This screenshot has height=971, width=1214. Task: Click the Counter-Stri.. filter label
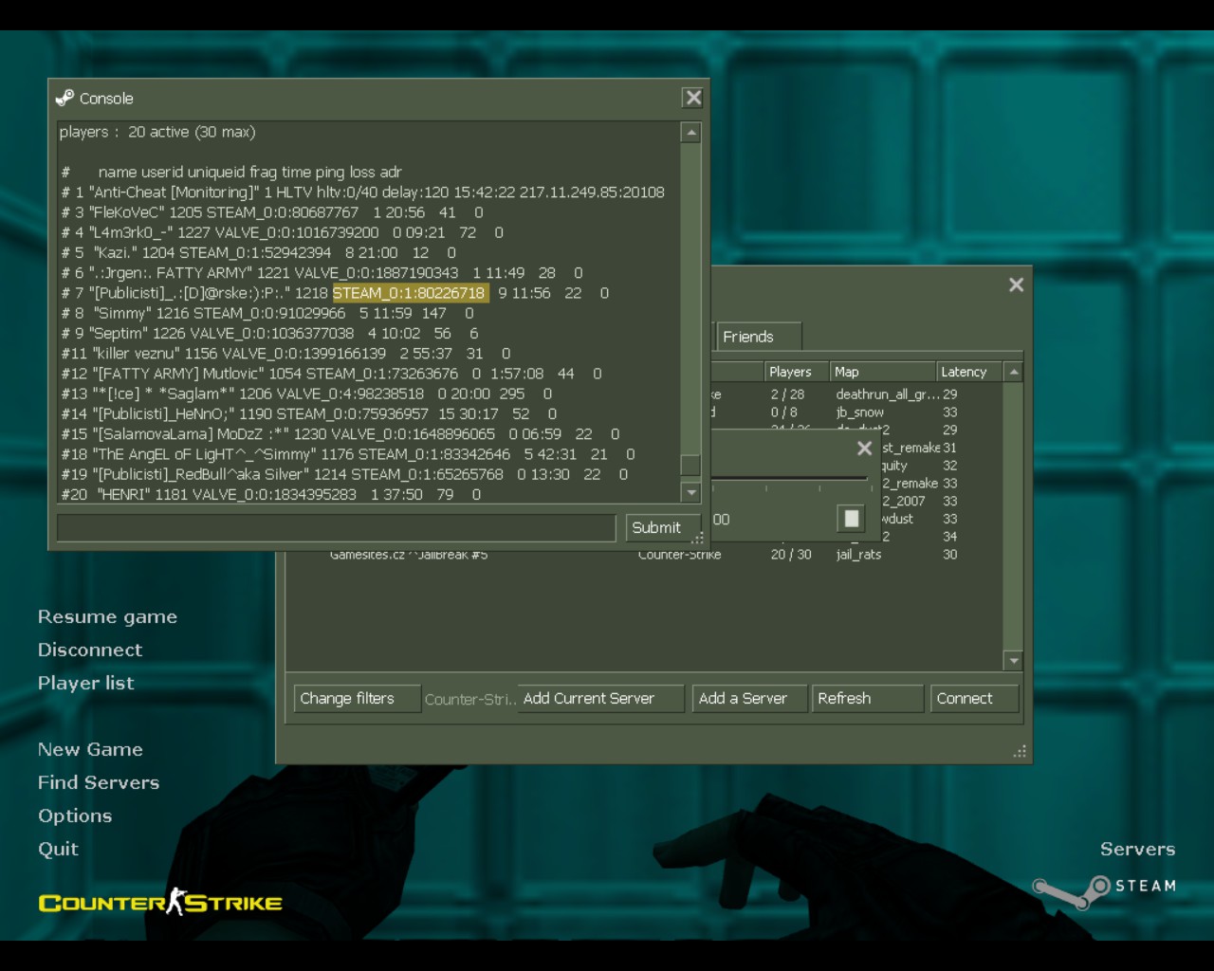coord(469,700)
